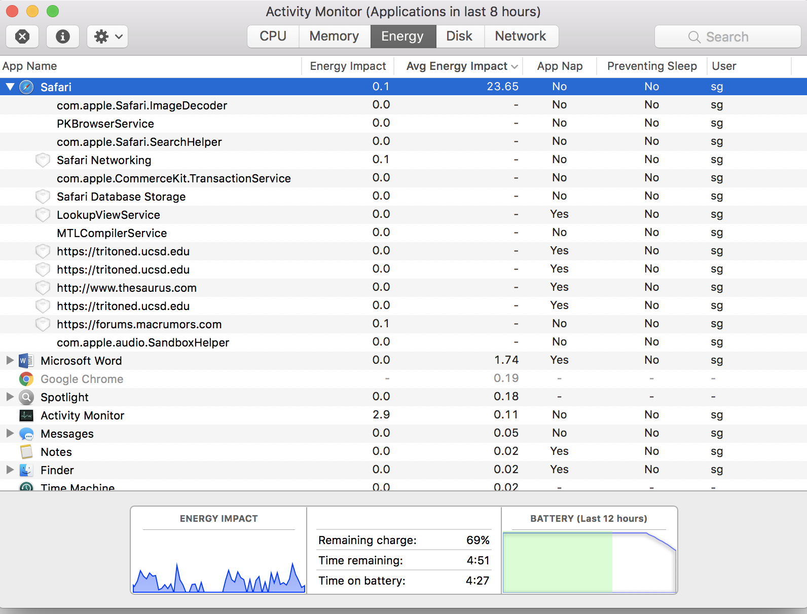This screenshot has height=614, width=807.
Task: Click the Spotlight magnifier icon
Action: click(x=26, y=397)
